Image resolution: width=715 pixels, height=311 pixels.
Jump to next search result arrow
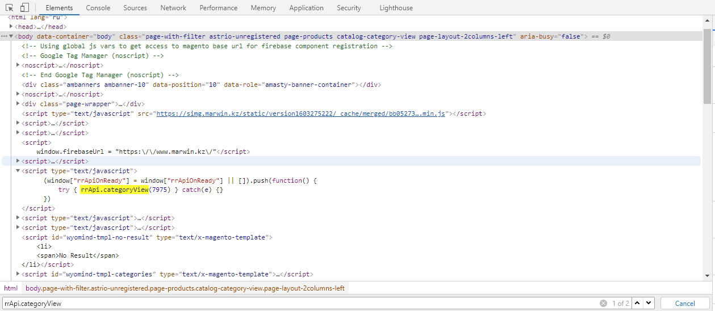649,304
